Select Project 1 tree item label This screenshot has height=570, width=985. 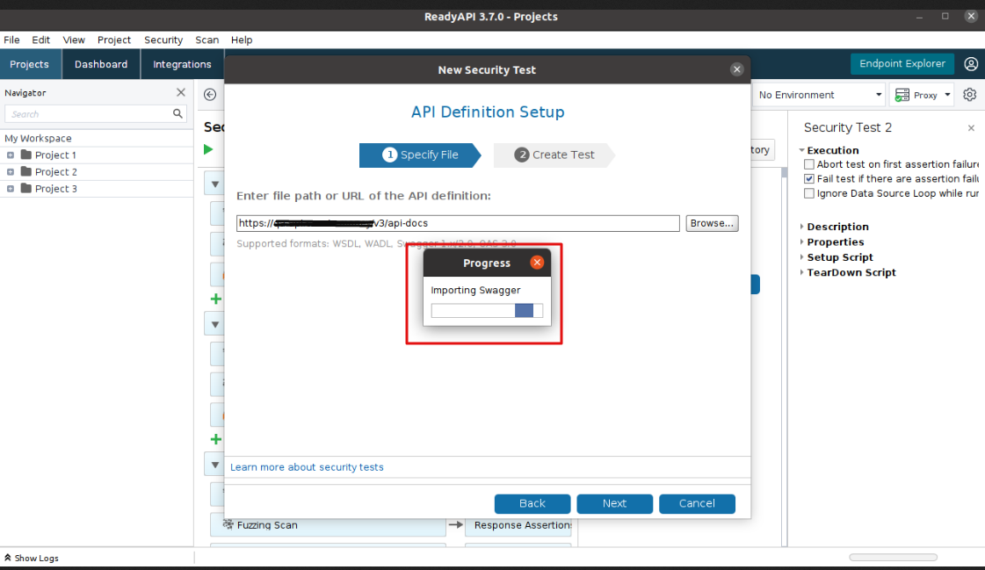pyautogui.click(x=56, y=155)
